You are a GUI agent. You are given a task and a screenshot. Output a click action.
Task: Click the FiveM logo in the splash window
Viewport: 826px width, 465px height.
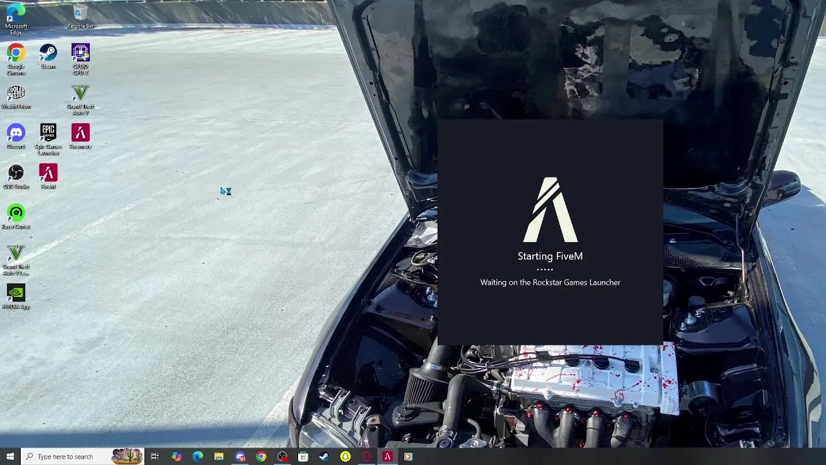[x=550, y=210]
